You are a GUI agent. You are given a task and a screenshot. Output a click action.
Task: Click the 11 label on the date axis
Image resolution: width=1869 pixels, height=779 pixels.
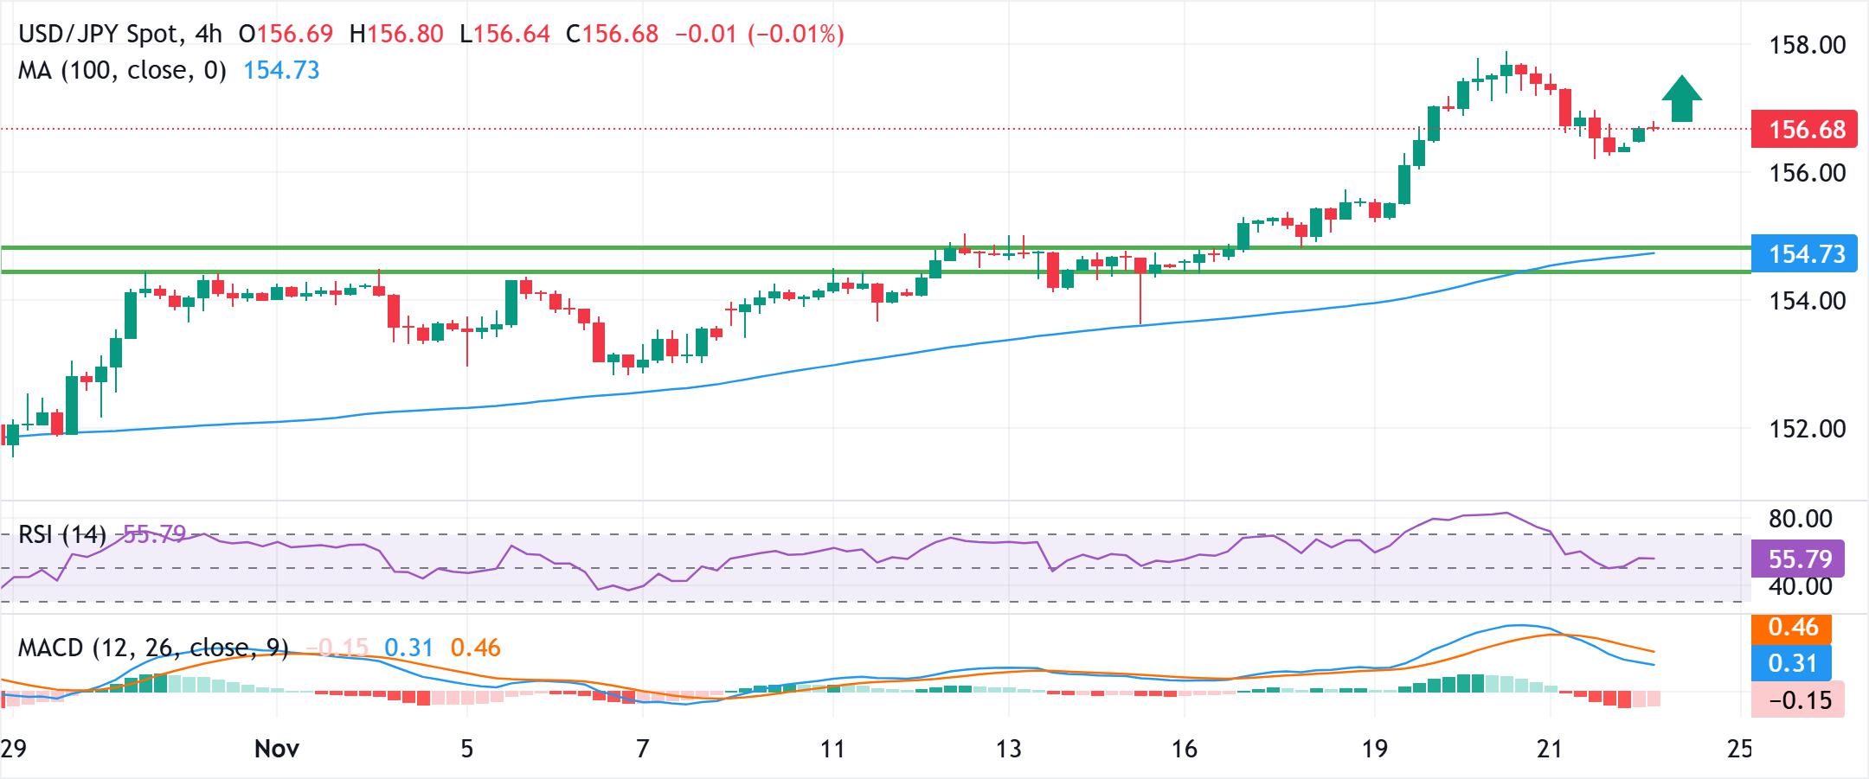pyautogui.click(x=832, y=749)
